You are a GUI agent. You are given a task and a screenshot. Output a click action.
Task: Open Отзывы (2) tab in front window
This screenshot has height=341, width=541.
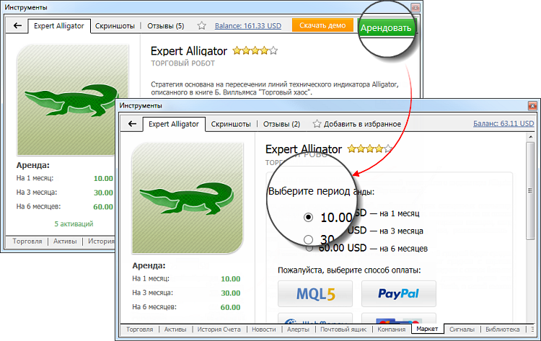[x=281, y=124]
